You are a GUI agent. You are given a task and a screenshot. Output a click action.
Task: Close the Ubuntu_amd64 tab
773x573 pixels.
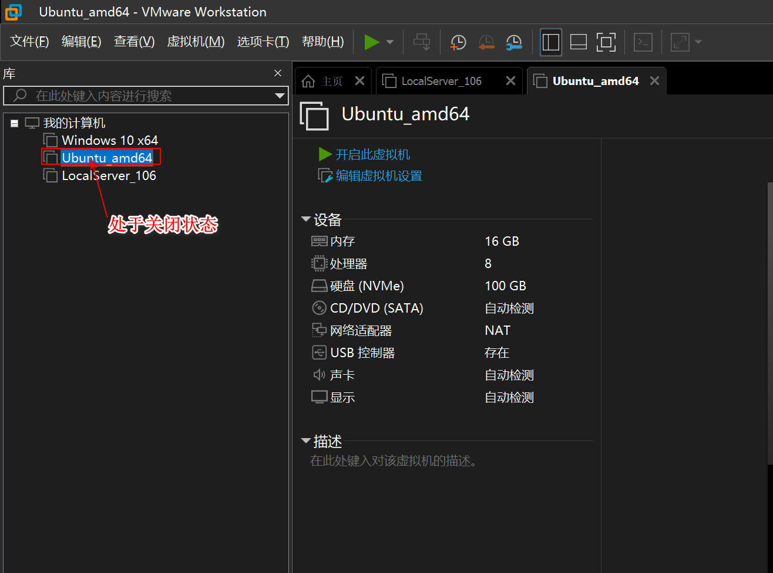coord(654,81)
